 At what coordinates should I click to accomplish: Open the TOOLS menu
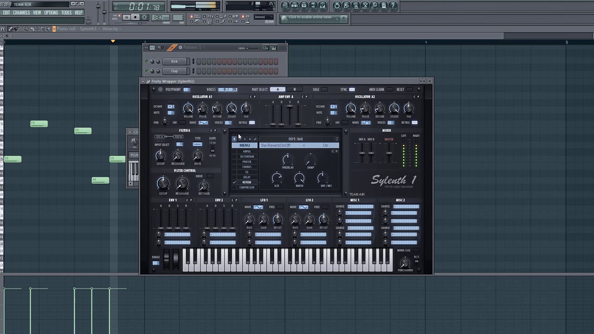[67, 13]
